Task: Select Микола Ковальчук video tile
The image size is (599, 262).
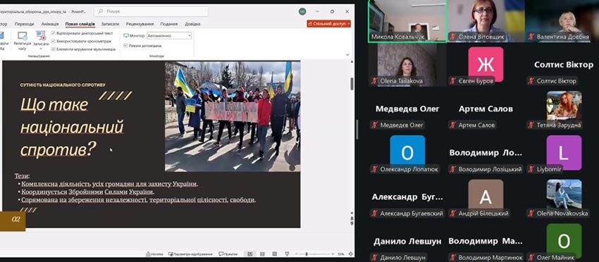Action: (407, 21)
